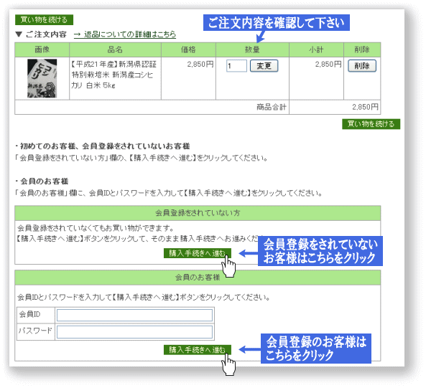Focus the 会員ID input field
The image size is (426, 388).
(x=134, y=316)
